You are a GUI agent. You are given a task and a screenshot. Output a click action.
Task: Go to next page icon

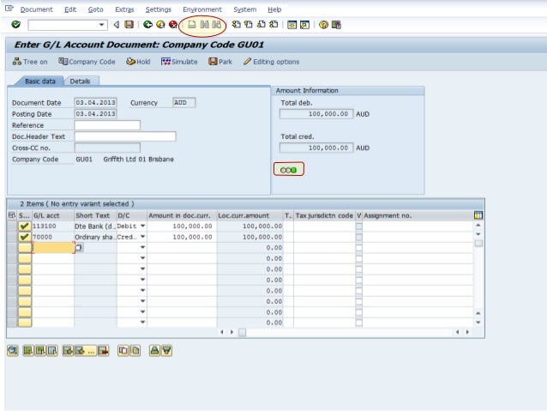tap(261, 24)
